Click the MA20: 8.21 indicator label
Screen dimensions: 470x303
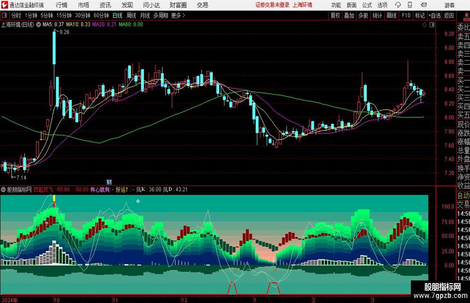[x=104, y=24]
